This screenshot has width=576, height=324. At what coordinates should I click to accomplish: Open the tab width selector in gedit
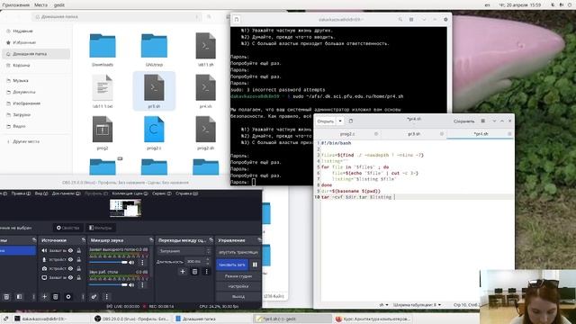pyautogui.click(x=417, y=304)
